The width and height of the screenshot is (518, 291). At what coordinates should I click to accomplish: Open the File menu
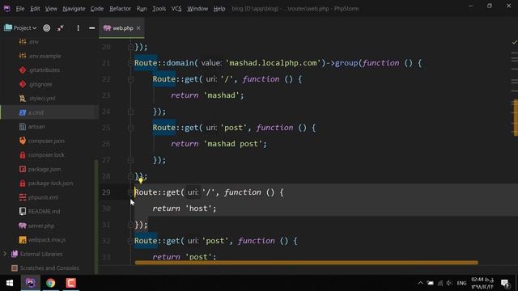tap(20, 9)
